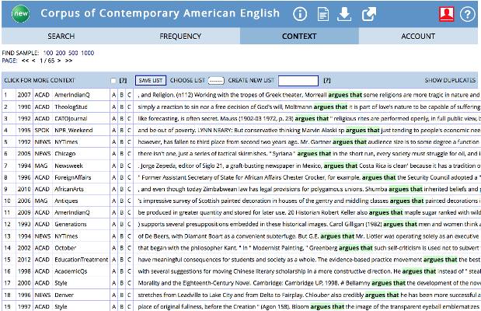Open source October in row 14
The height and width of the screenshot is (311, 481).
[x=65, y=248]
